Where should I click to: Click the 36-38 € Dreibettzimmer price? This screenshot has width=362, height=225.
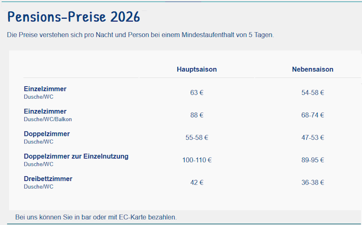click(x=313, y=182)
